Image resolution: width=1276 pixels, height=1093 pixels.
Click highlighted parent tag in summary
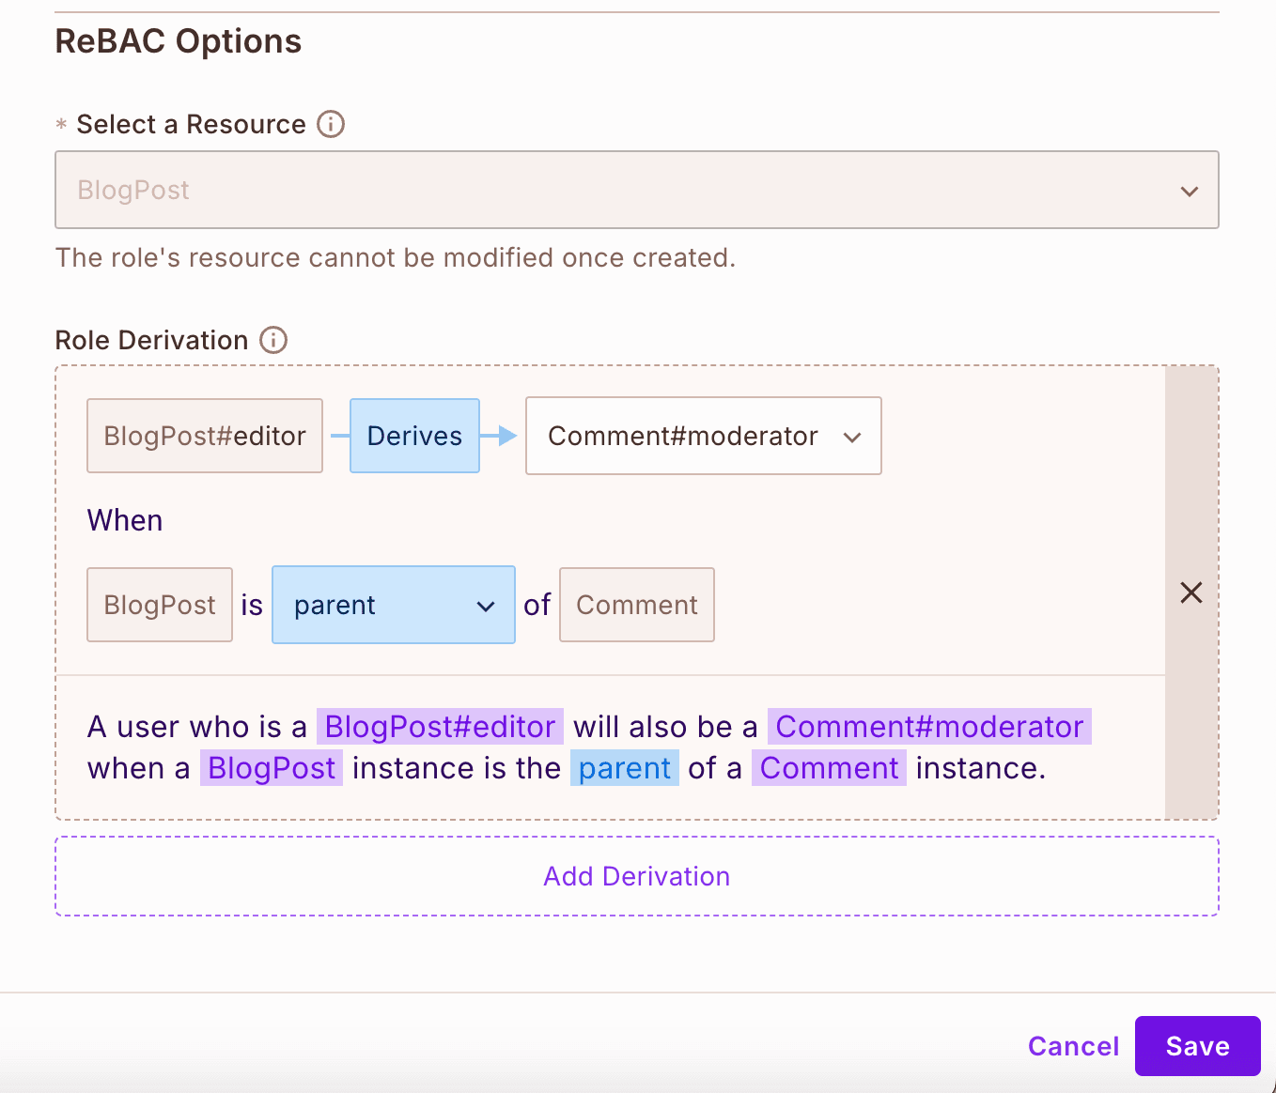625,768
